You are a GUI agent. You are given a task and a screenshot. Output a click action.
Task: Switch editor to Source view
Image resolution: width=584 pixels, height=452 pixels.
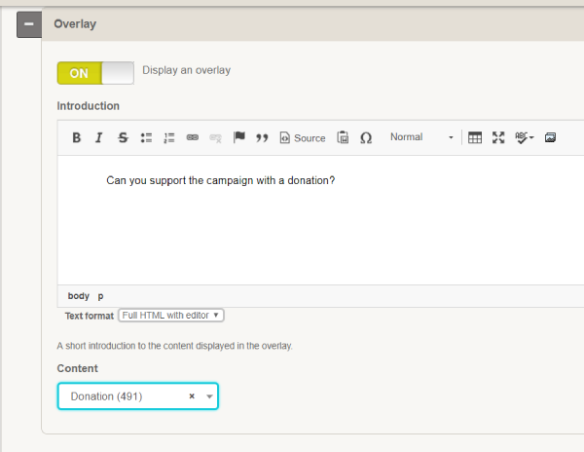coord(303,138)
